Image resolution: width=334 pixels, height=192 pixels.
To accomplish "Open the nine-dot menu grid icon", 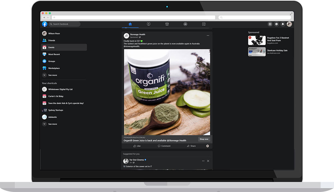I will 270,24.
